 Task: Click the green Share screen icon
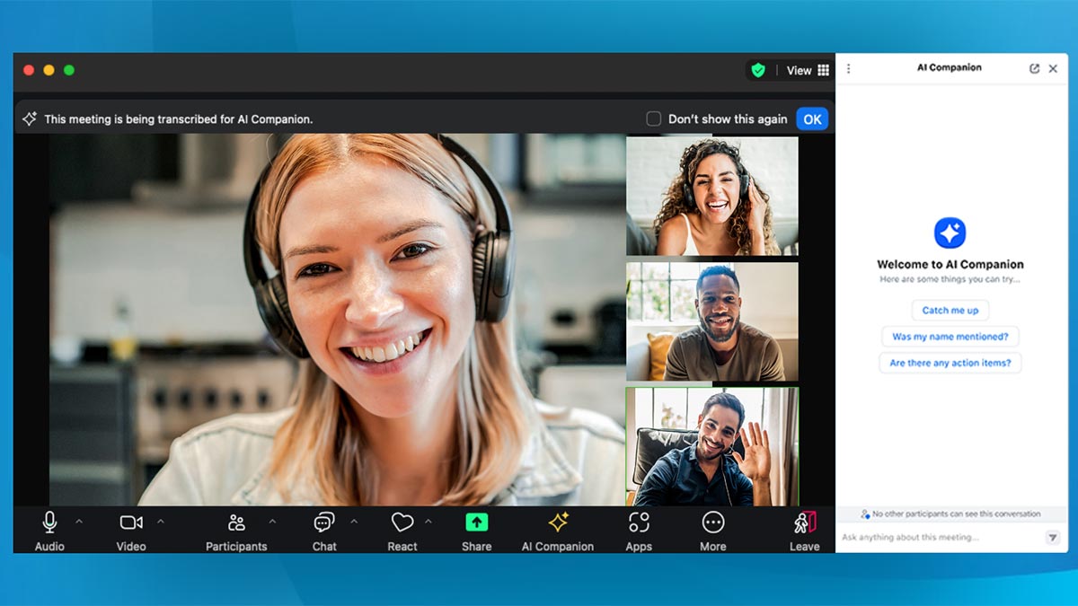pos(476,523)
